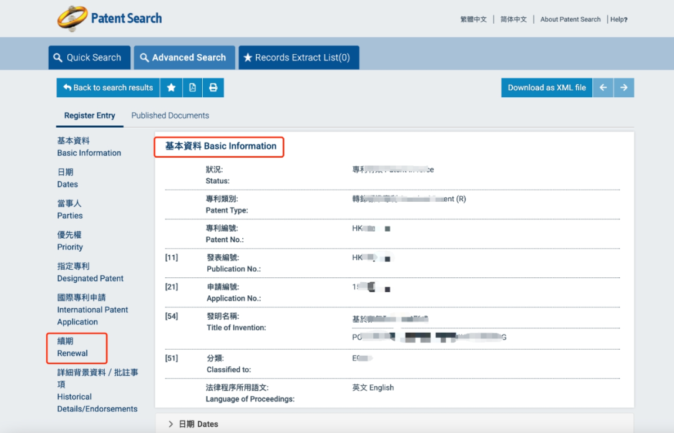Go to previous record with left arrow
674x433 pixels.
pos(603,88)
